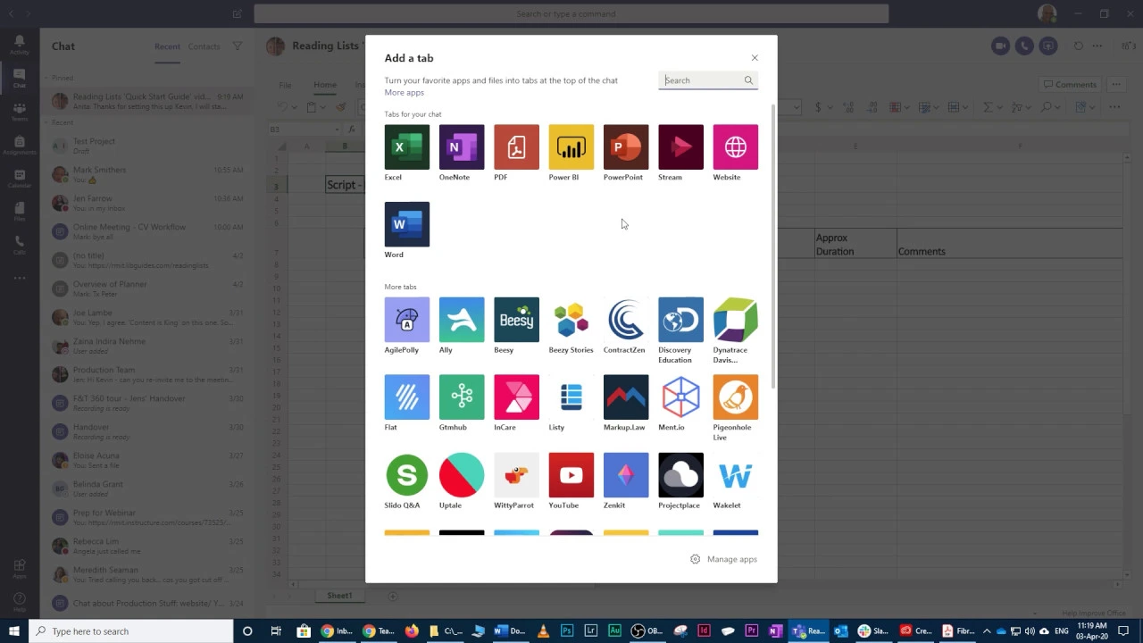Add the YouTube tab app

571,475
